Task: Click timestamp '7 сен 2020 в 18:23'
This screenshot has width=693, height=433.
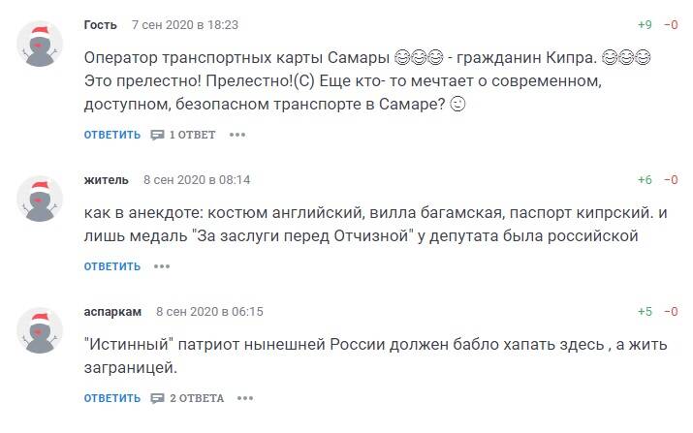Action: (184, 24)
